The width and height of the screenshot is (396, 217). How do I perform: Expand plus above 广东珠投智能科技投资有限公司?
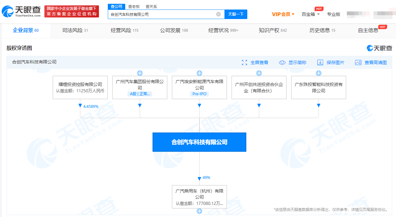(x=319, y=73)
